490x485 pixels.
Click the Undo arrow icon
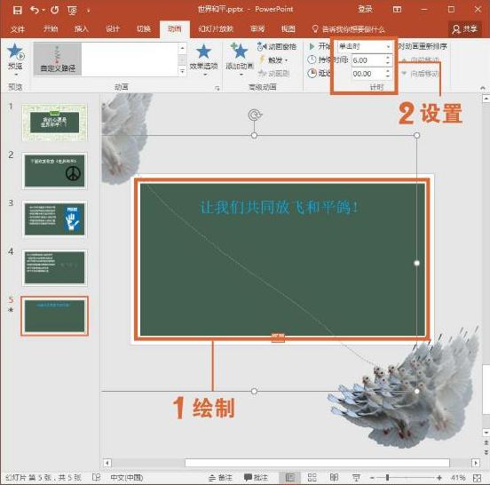[35, 10]
